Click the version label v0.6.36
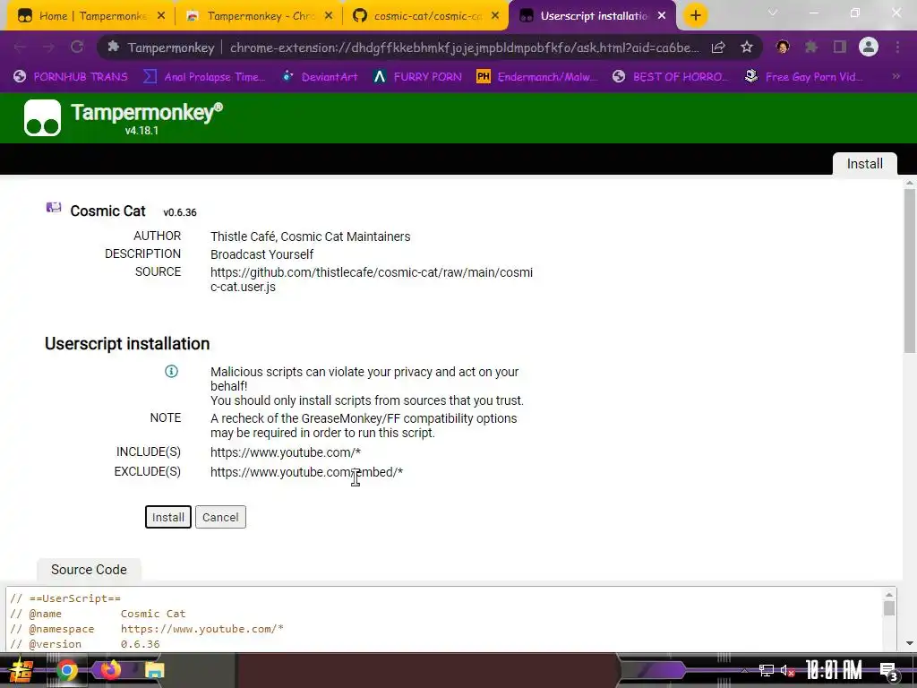 [179, 212]
